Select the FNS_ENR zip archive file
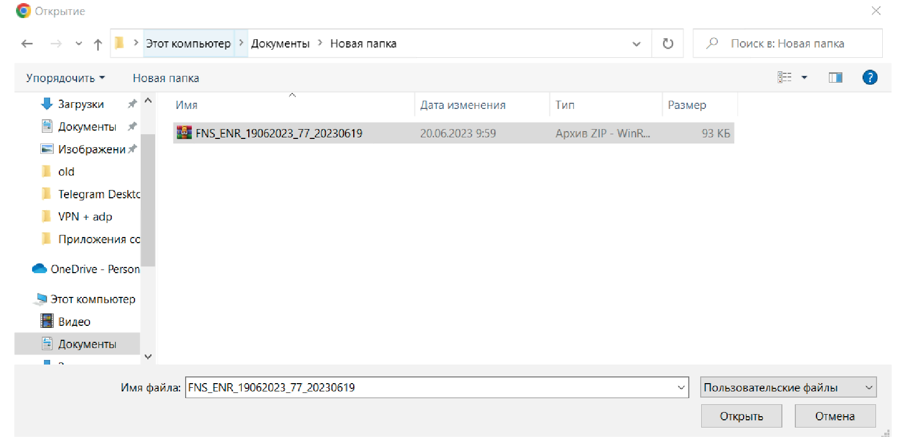This screenshot has width=906, height=442. coord(279,133)
